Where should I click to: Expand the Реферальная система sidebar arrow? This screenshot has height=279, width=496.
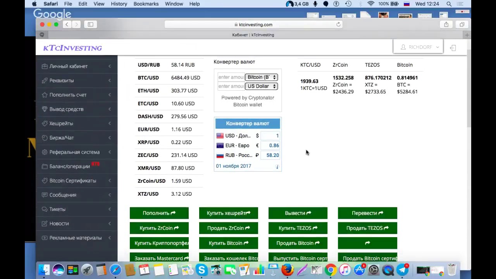click(110, 152)
